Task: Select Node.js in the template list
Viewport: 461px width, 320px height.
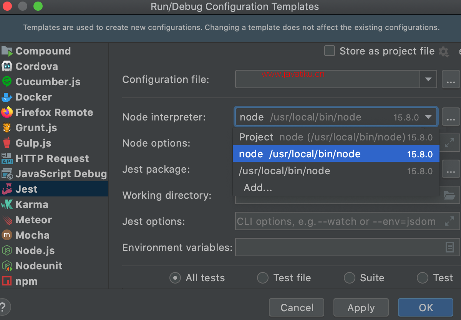Action: click(x=54, y=251)
